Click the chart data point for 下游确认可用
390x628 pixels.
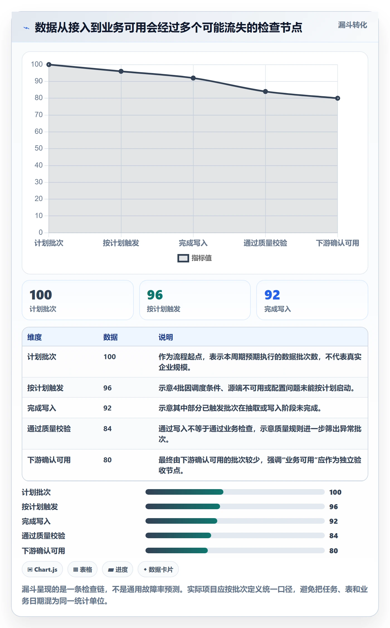(337, 98)
